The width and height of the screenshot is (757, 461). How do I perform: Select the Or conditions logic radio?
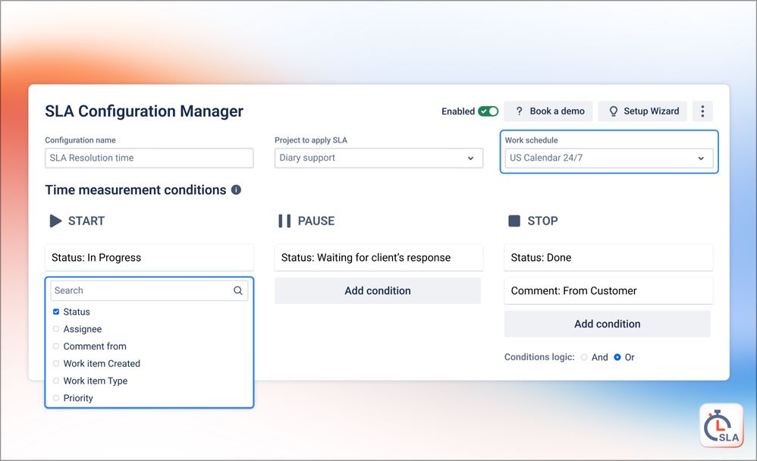pyautogui.click(x=617, y=357)
